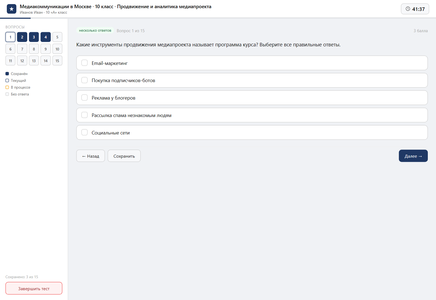Viewport: 436px width, 300px height.
Task: Click the test title Медиакоммуникации в Москве
Action: [116, 7]
